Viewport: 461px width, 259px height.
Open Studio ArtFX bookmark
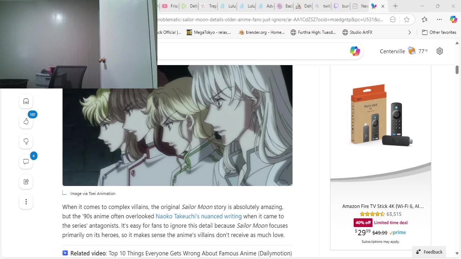coord(357,32)
